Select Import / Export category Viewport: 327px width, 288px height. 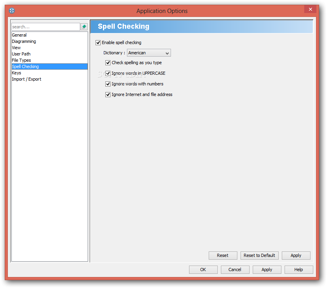point(50,79)
